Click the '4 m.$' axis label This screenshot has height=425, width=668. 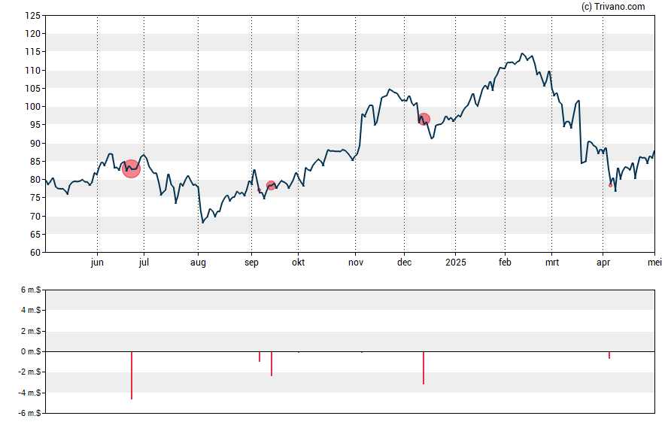tap(31, 310)
